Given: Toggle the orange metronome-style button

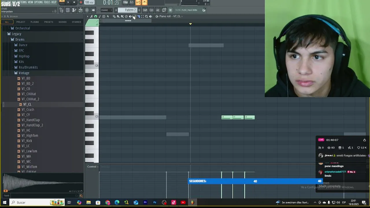Looking at the screenshot, I should tap(145, 2).
